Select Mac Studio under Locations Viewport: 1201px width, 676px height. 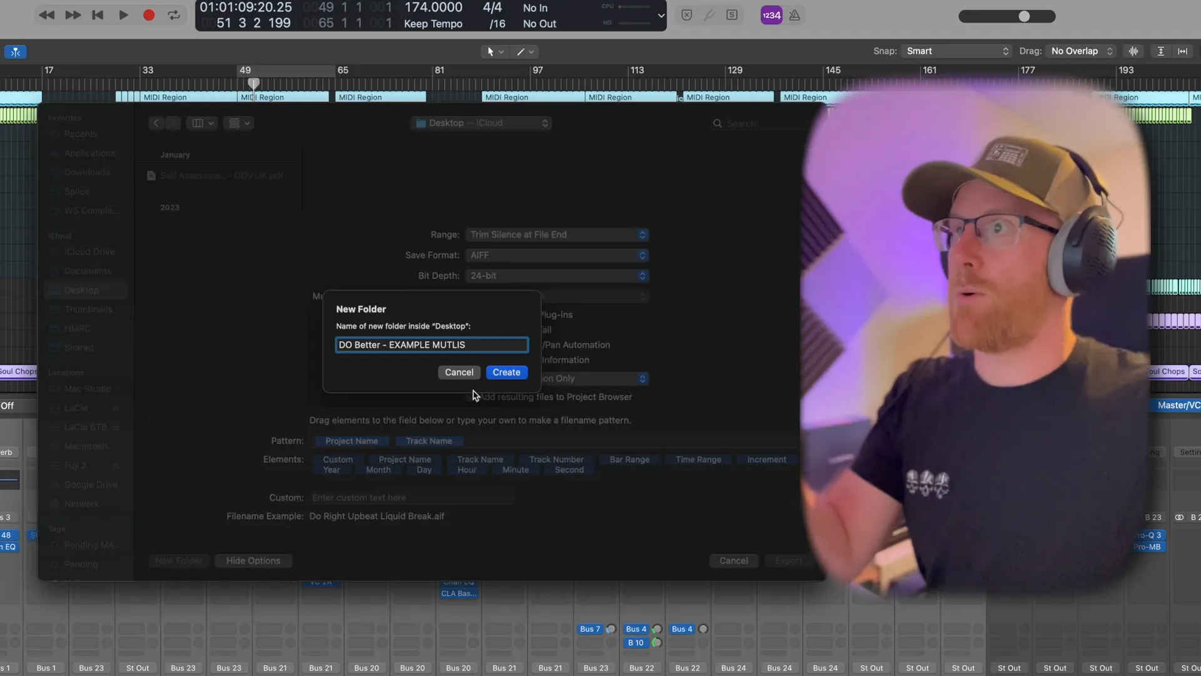[88, 389]
